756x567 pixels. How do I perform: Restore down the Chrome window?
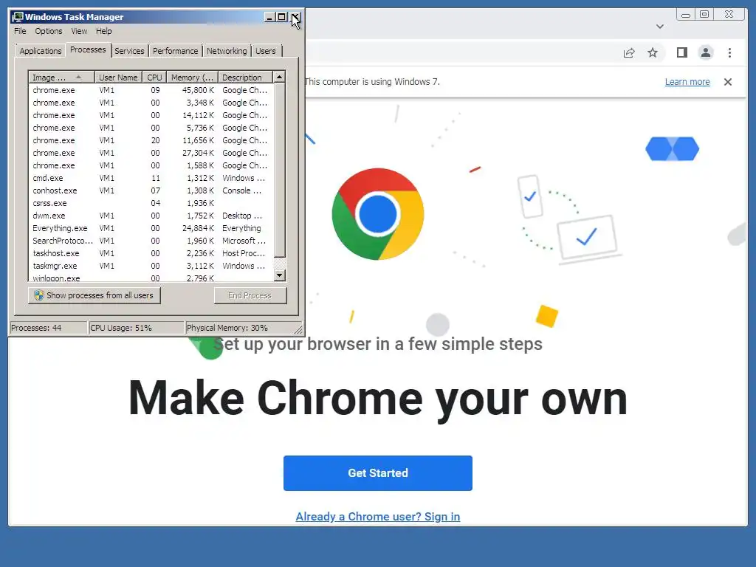pyautogui.click(x=704, y=15)
